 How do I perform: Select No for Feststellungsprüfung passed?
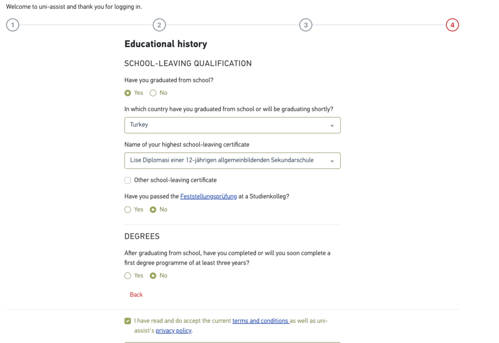[153, 210]
